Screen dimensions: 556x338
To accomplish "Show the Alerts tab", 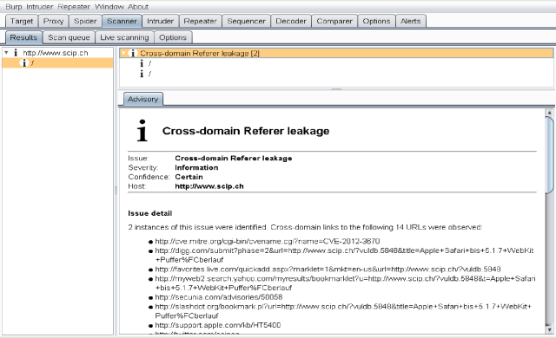I will tap(410, 21).
